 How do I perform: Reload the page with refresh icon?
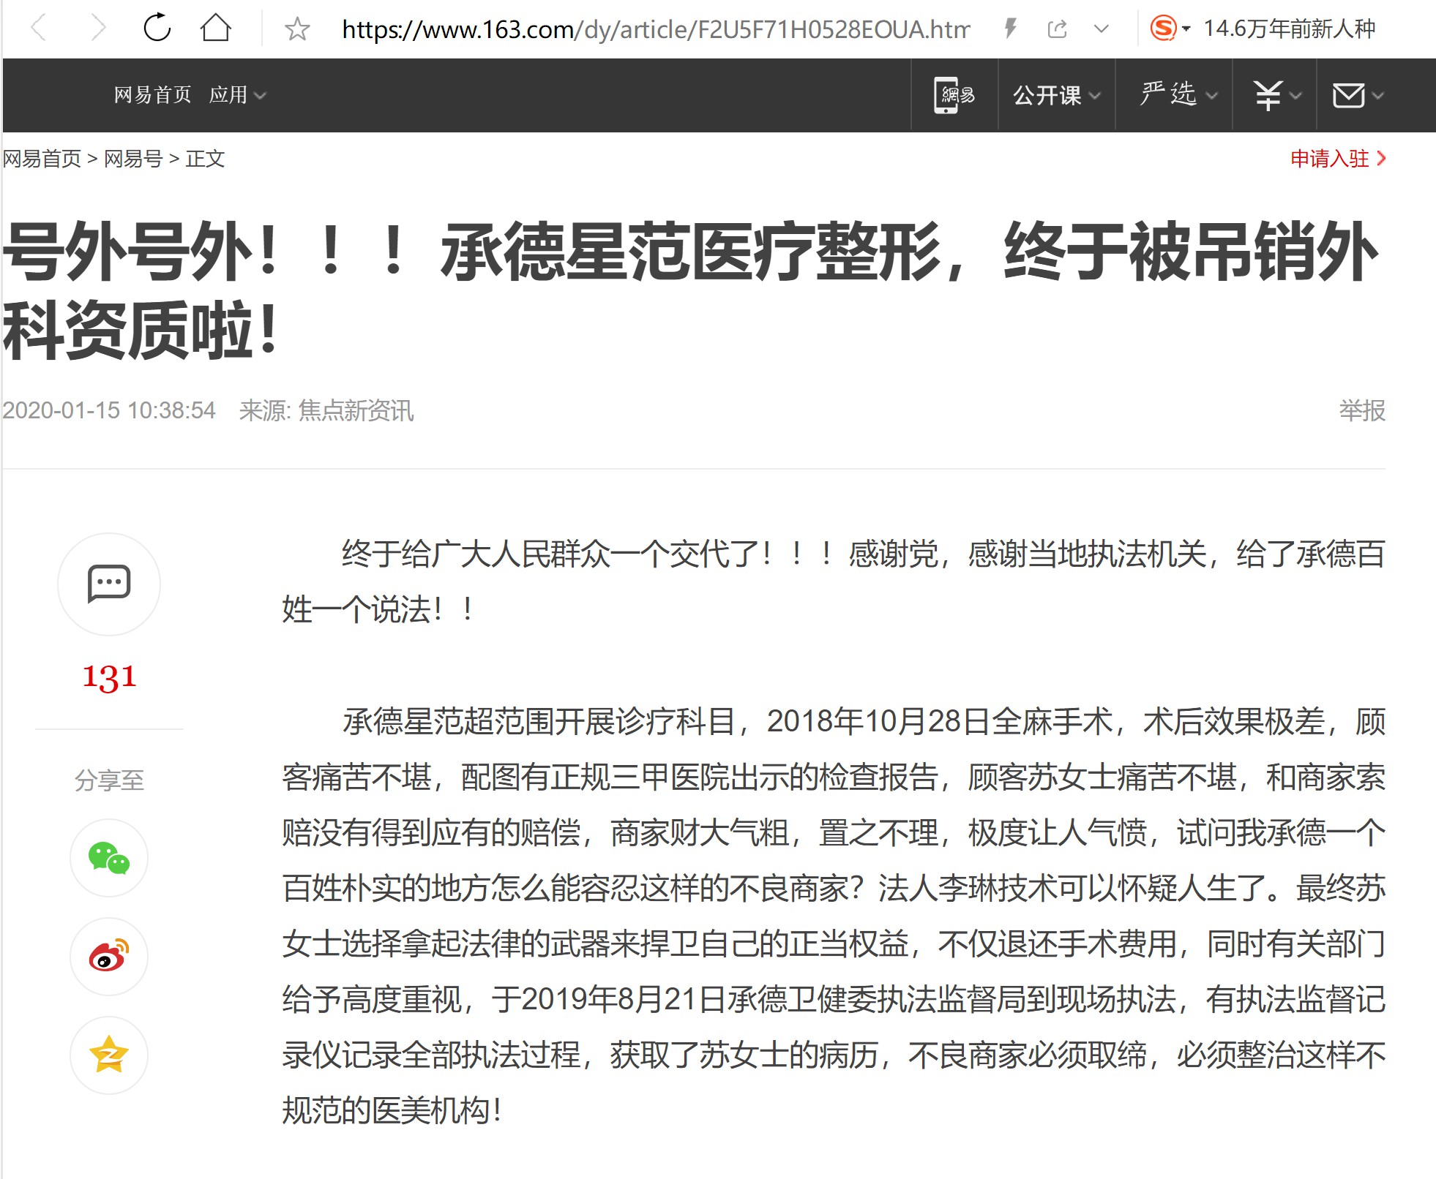tap(157, 29)
